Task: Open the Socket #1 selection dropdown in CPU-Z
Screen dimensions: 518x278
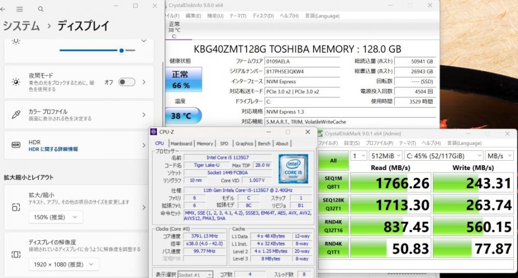Action: 195,275
